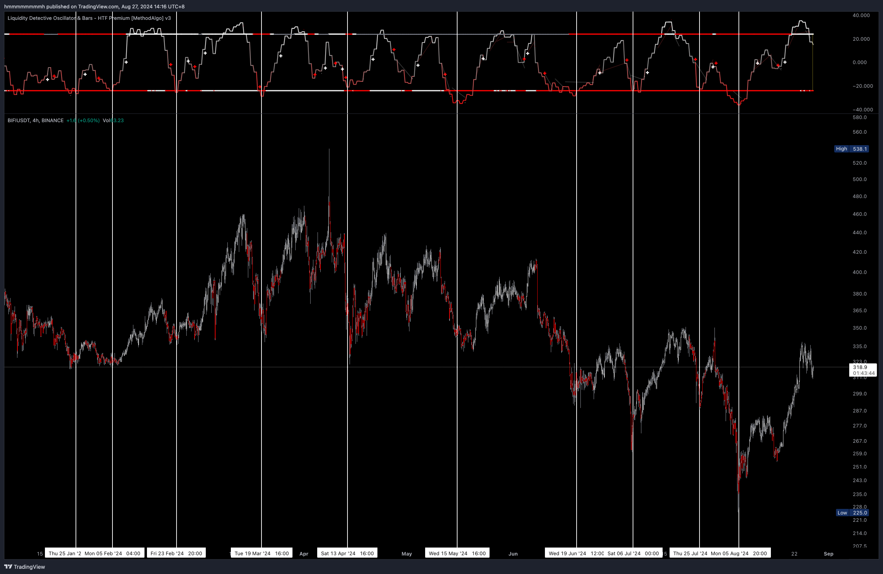Toggle the Liquidity Detective Oscillator indicator title

click(x=89, y=17)
